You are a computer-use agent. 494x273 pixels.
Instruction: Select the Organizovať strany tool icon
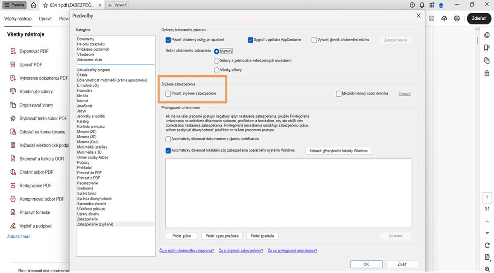[x=13, y=105]
